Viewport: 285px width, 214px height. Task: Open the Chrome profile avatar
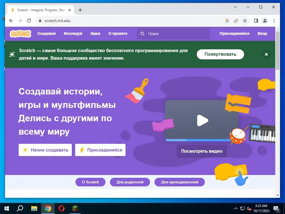[x=265, y=21]
